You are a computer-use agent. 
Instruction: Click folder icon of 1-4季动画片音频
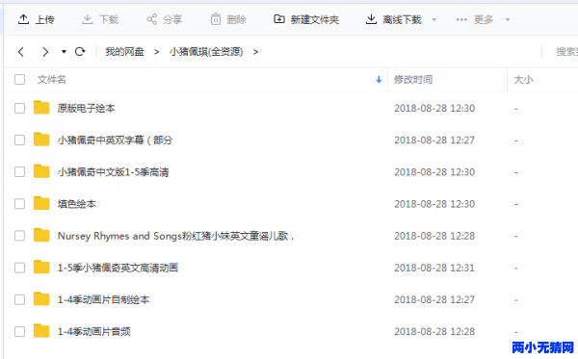[41, 331]
